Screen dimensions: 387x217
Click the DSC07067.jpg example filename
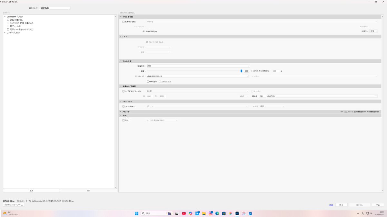[x=151, y=32]
